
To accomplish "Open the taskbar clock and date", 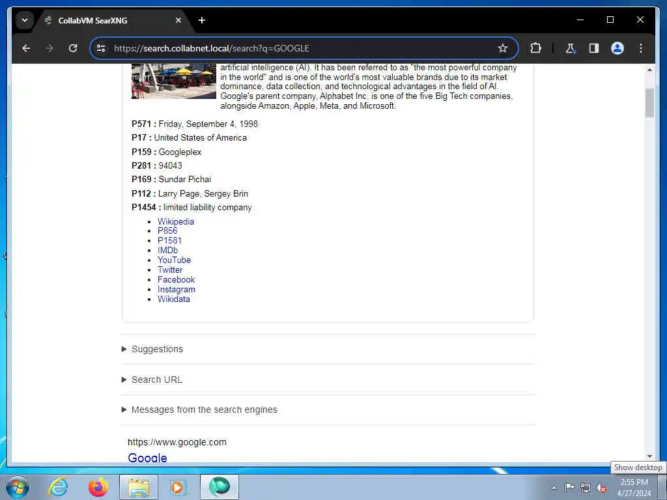I will tap(634, 488).
